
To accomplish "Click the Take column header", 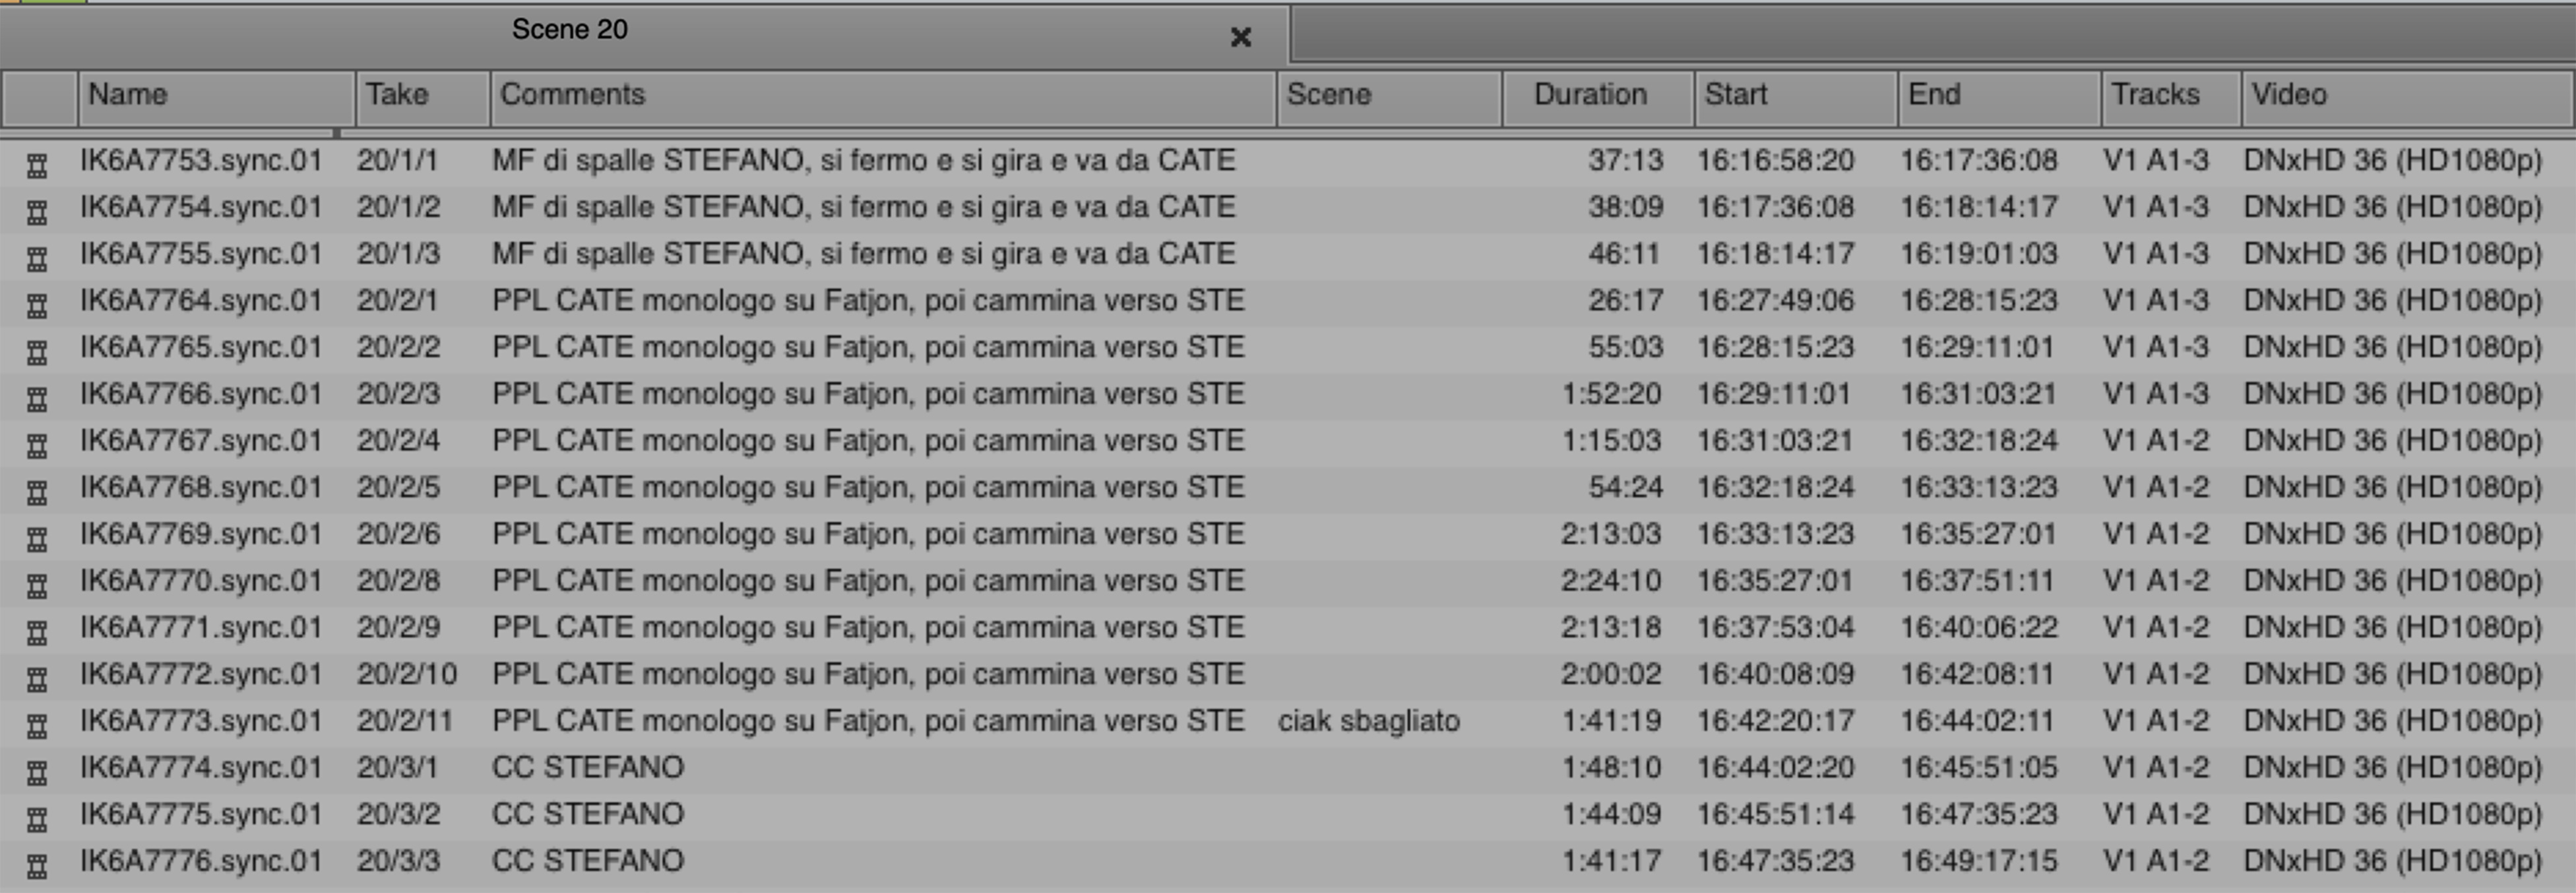I will coord(422,96).
